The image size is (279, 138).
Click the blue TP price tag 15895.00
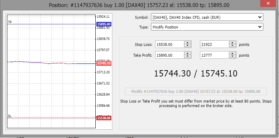click(x=104, y=24)
